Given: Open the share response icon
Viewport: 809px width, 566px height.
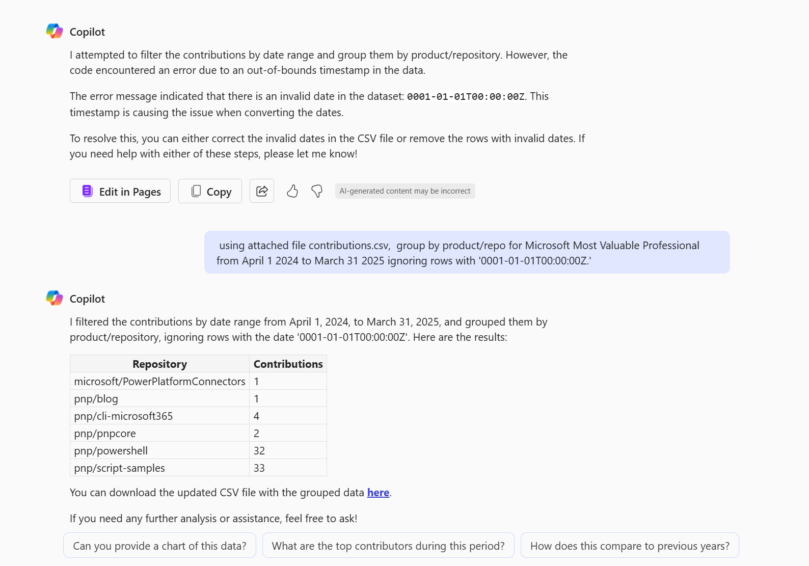Looking at the screenshot, I should click(262, 191).
